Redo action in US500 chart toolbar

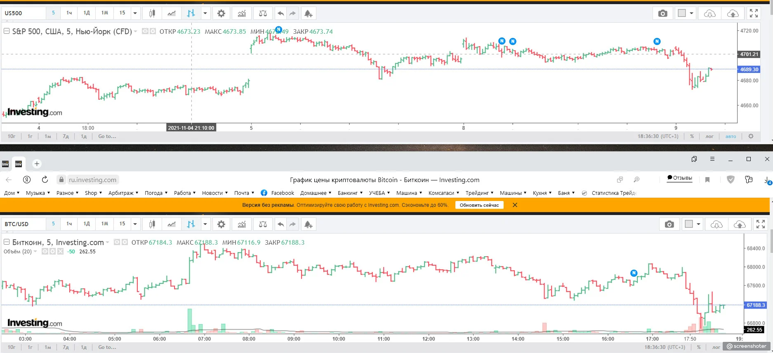click(292, 13)
